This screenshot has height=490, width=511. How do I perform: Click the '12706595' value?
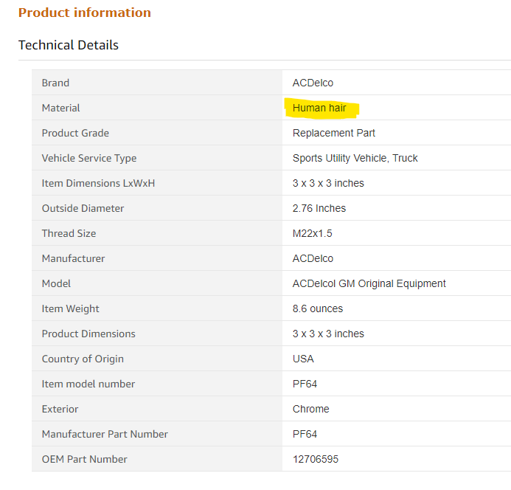point(316,460)
